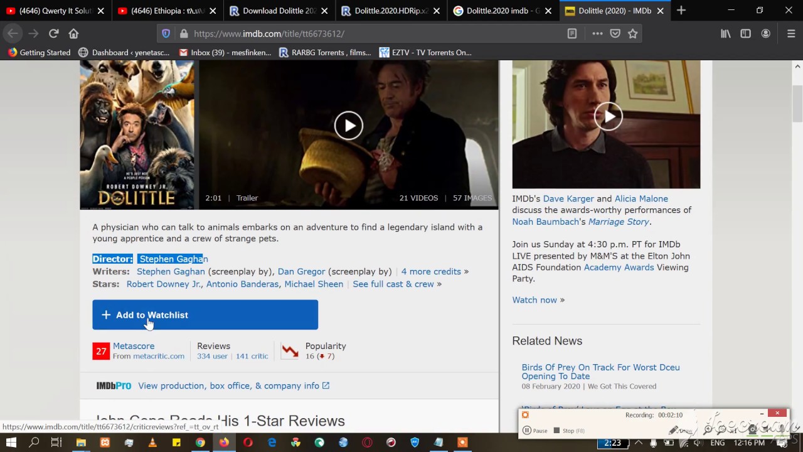Open EZTV TV Torrents bookmark
This screenshot has height=452, width=803.
[x=425, y=53]
